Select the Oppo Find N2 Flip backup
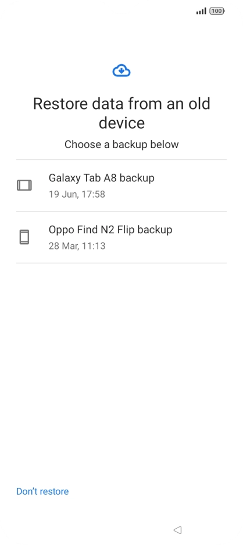243x545 pixels. coord(121,237)
